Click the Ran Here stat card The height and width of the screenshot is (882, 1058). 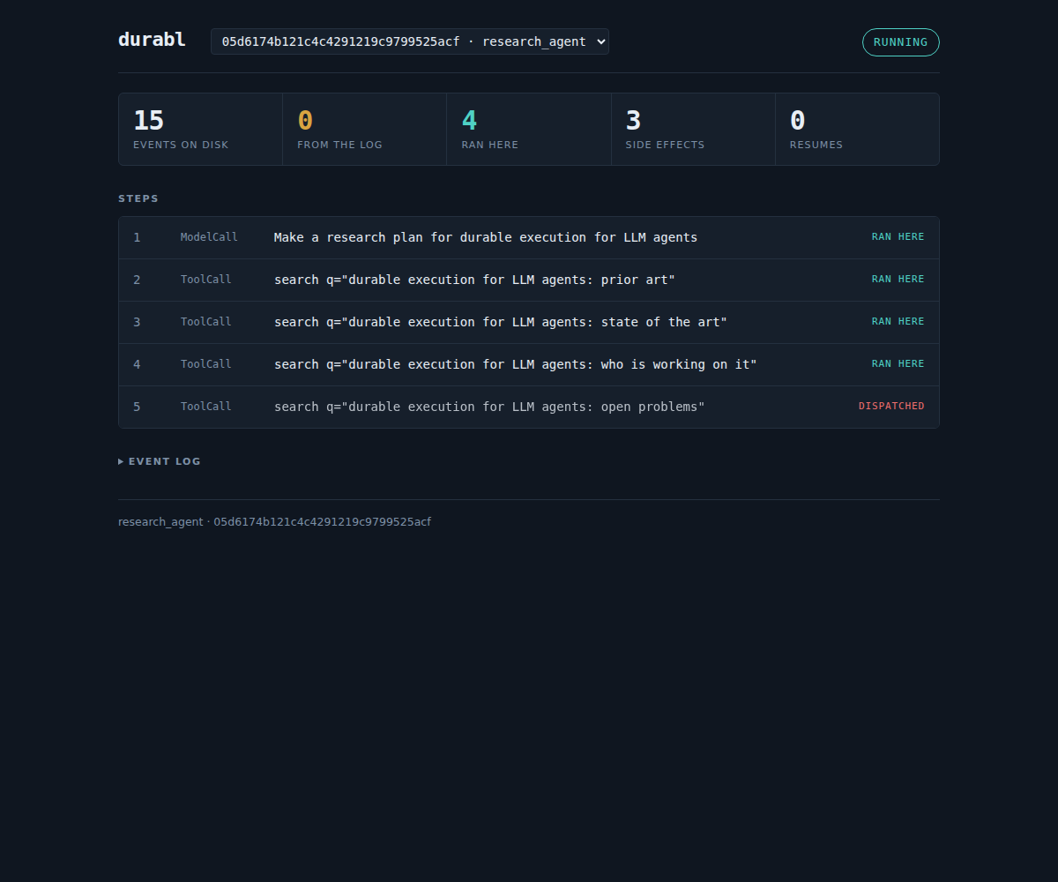point(529,129)
